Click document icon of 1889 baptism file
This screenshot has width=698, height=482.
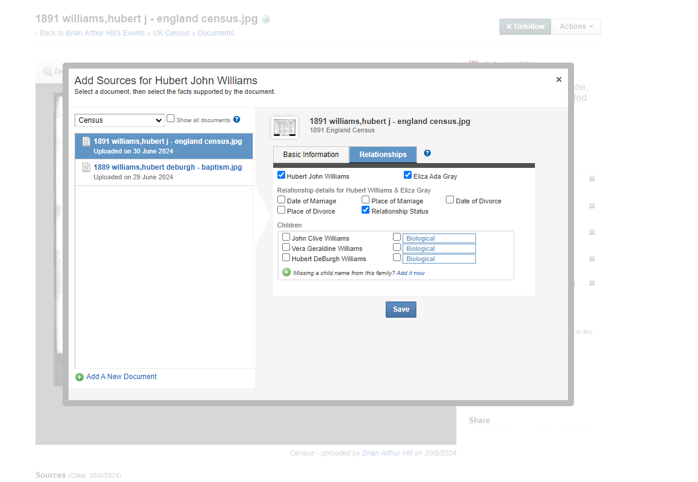[x=86, y=167]
